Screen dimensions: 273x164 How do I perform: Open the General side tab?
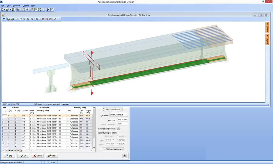[x=267, y=27]
